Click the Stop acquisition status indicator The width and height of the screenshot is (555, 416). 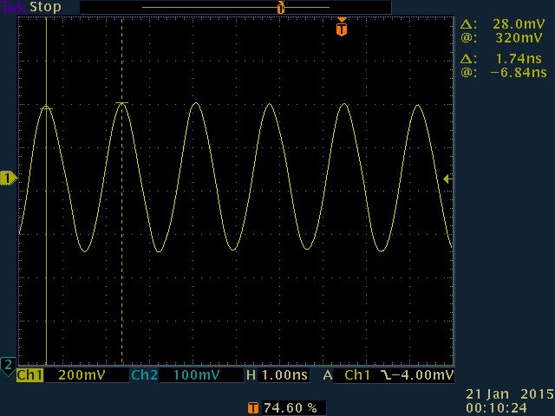(45, 7)
